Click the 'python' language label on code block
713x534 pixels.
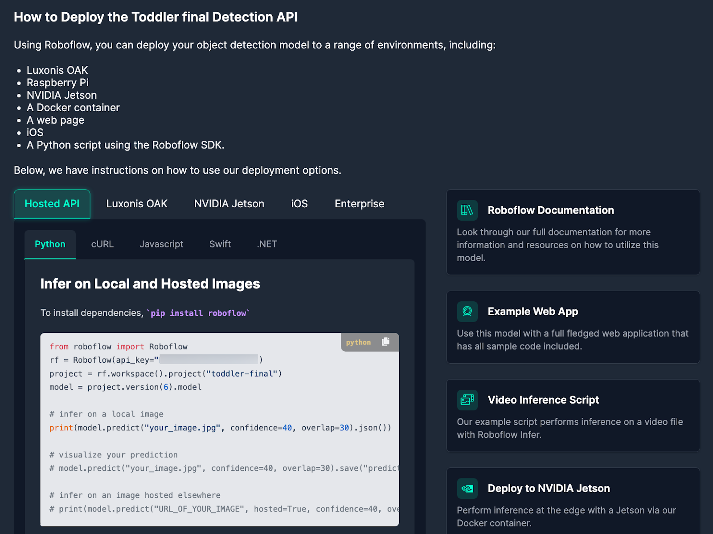[358, 342]
